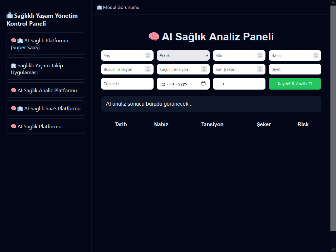Focus the Egzersiz input field
The height and width of the screenshot is (252, 336).
pos(127,84)
